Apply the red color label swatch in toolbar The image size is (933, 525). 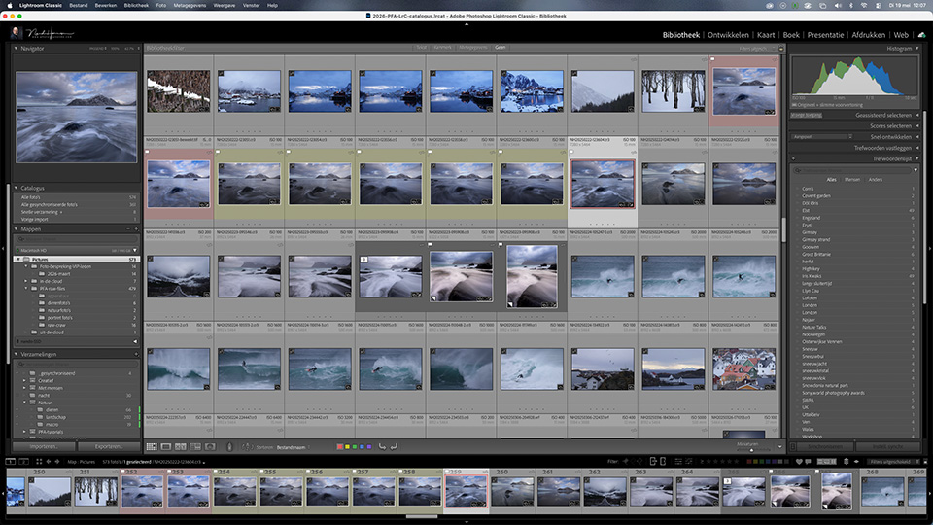click(340, 447)
